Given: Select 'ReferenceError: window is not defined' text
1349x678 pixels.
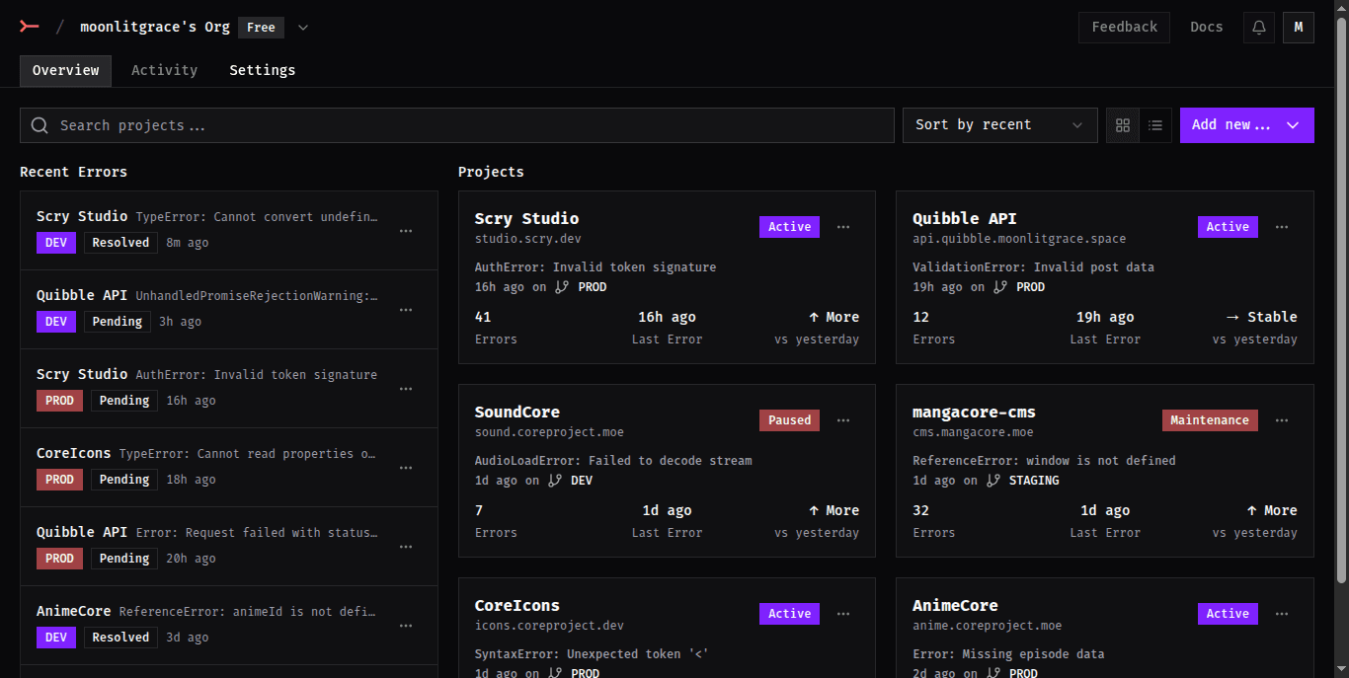Looking at the screenshot, I should pyautogui.click(x=1044, y=461).
